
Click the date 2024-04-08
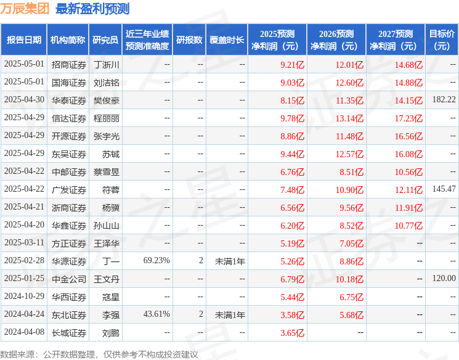coord(24,332)
